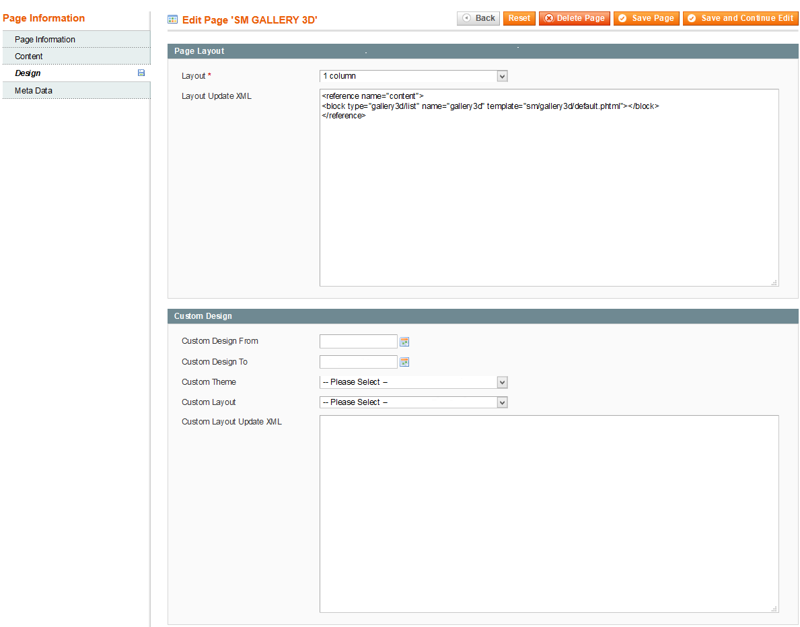This screenshot has height=627, width=800.
Task: Click the orange 'Page Information' sidebar heading
Action: [44, 18]
